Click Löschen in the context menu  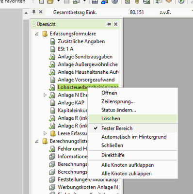point(133,118)
